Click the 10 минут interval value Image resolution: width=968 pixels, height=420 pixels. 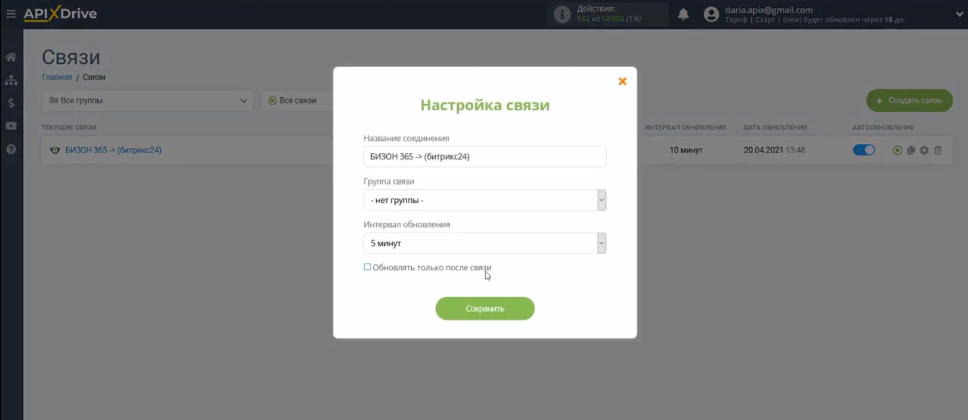click(x=686, y=150)
